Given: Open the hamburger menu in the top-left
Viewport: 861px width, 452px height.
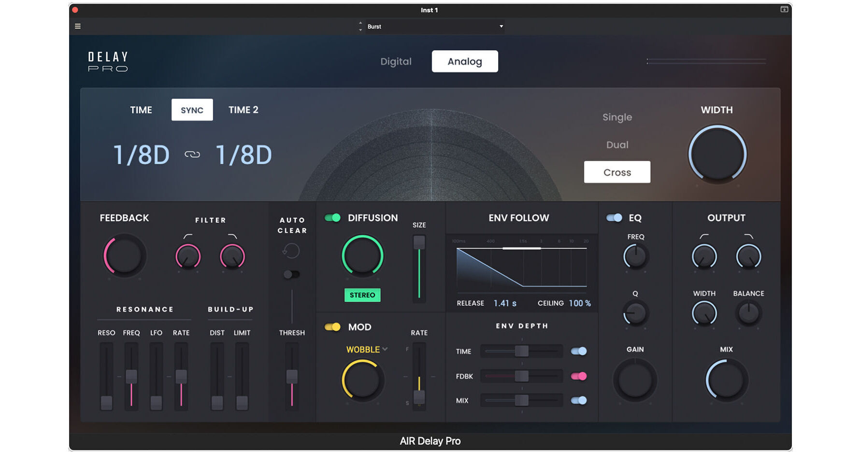Looking at the screenshot, I should click(x=77, y=26).
